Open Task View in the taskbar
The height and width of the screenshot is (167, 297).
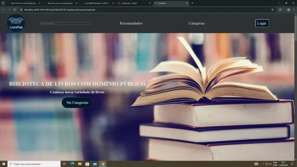(65, 164)
